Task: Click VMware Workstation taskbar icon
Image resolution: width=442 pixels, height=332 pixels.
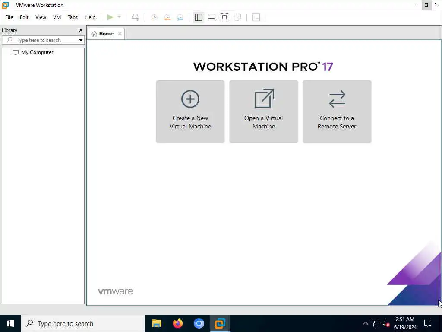Action: (x=220, y=323)
